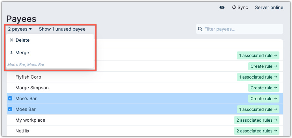This screenshot has width=292, height=138.
Task: Select the Flyfish Corp payee name
Action: point(28,77)
